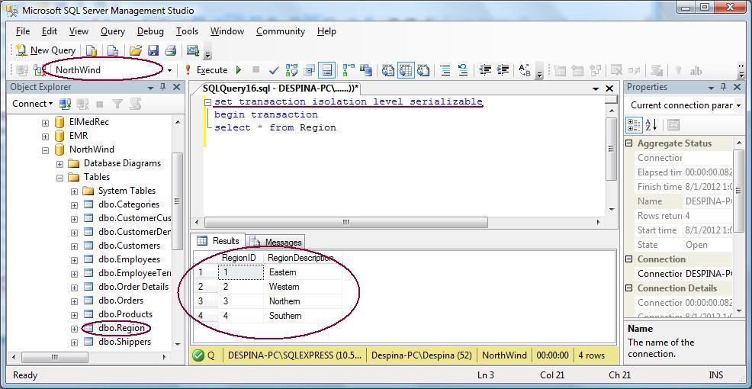
Task: Open the File menu
Action: [23, 31]
